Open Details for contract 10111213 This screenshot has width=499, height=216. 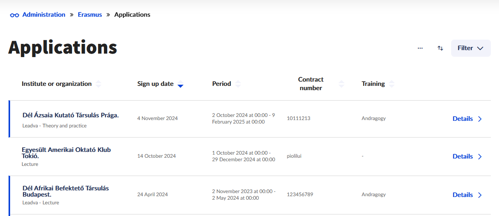tap(462, 119)
